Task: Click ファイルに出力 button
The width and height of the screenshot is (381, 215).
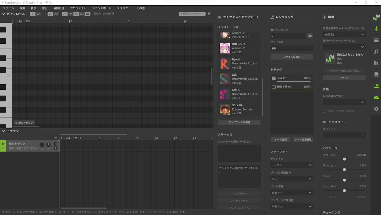Action: (x=292, y=57)
